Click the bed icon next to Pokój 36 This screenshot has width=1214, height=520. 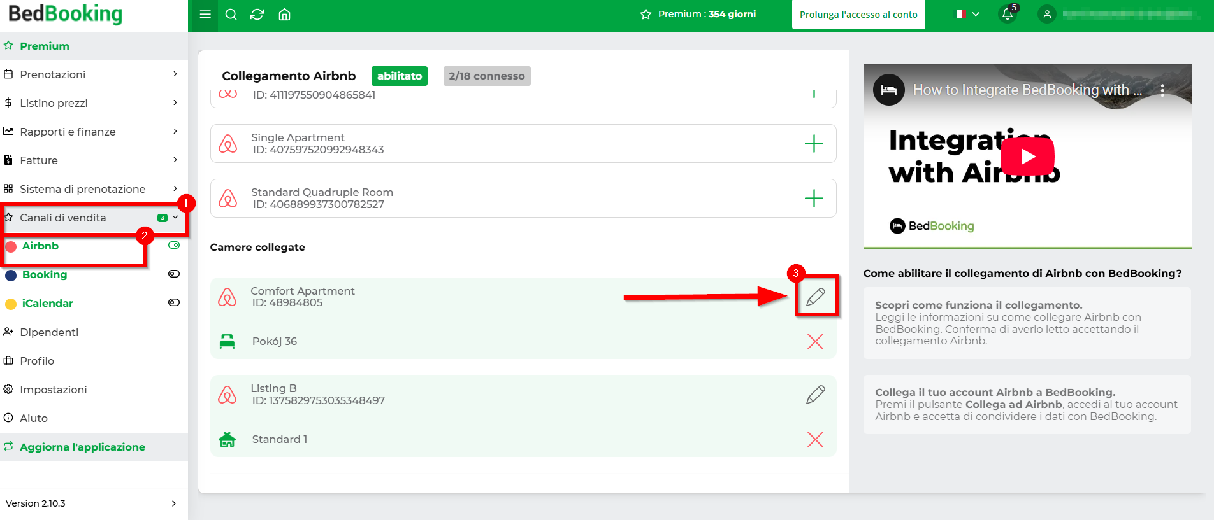(227, 341)
